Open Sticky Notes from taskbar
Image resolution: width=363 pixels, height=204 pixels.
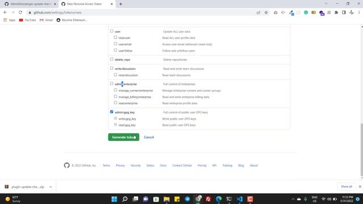pyautogui.click(x=177, y=199)
